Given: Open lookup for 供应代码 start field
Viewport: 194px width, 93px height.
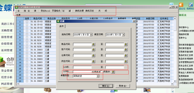Looking at the screenshot, I should pyautogui.click(x=94, y=61).
